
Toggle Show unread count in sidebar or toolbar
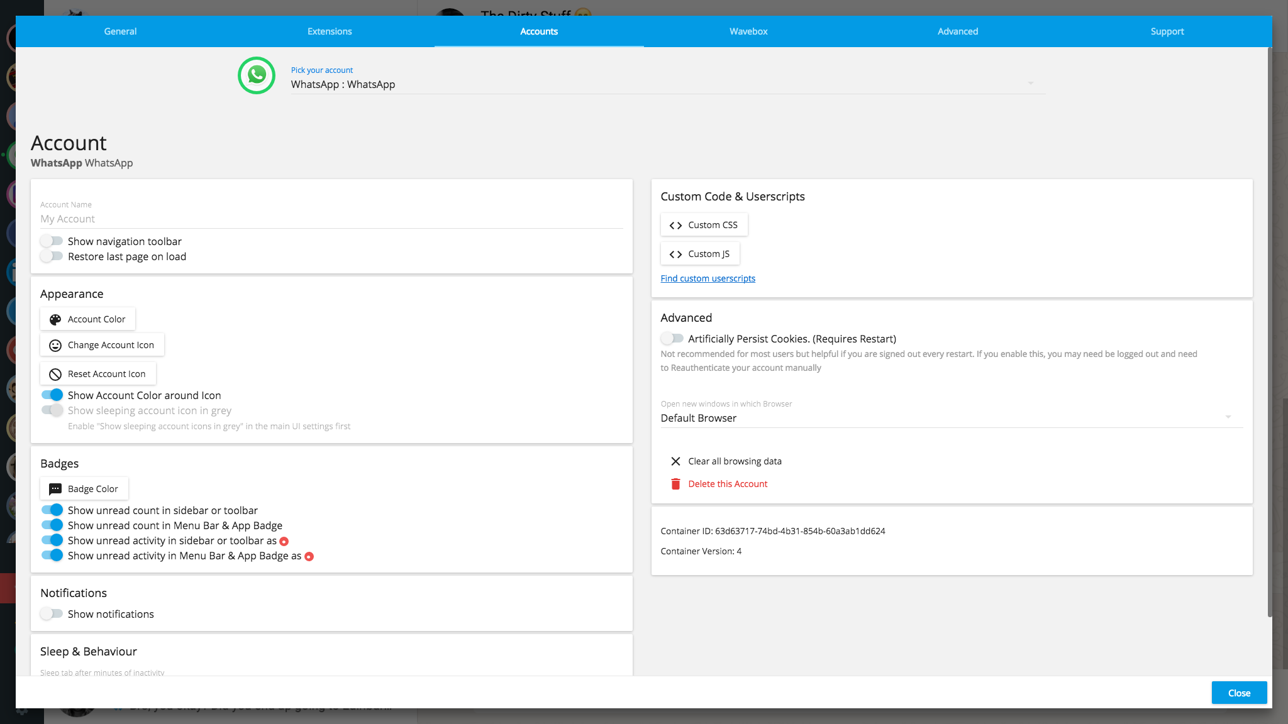[52, 510]
